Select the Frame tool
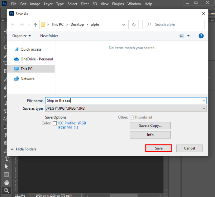215x197 pixels. pos(5,71)
